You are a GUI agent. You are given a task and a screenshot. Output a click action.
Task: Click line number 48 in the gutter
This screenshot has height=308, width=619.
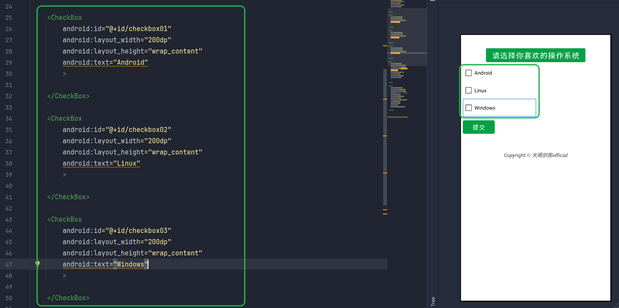click(x=9, y=276)
